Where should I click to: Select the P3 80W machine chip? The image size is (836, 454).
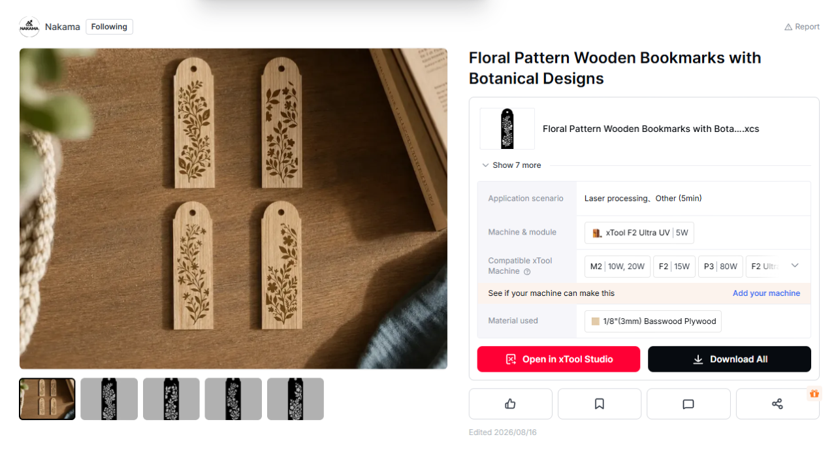coord(720,267)
